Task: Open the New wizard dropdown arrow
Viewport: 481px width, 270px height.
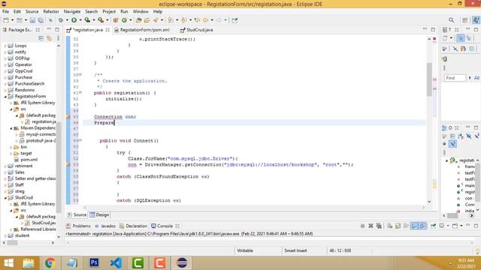Action: tap(12, 20)
